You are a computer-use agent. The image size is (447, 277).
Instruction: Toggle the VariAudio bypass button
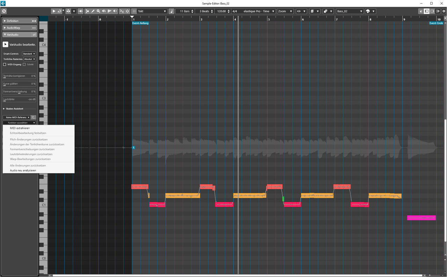(x=34, y=34)
